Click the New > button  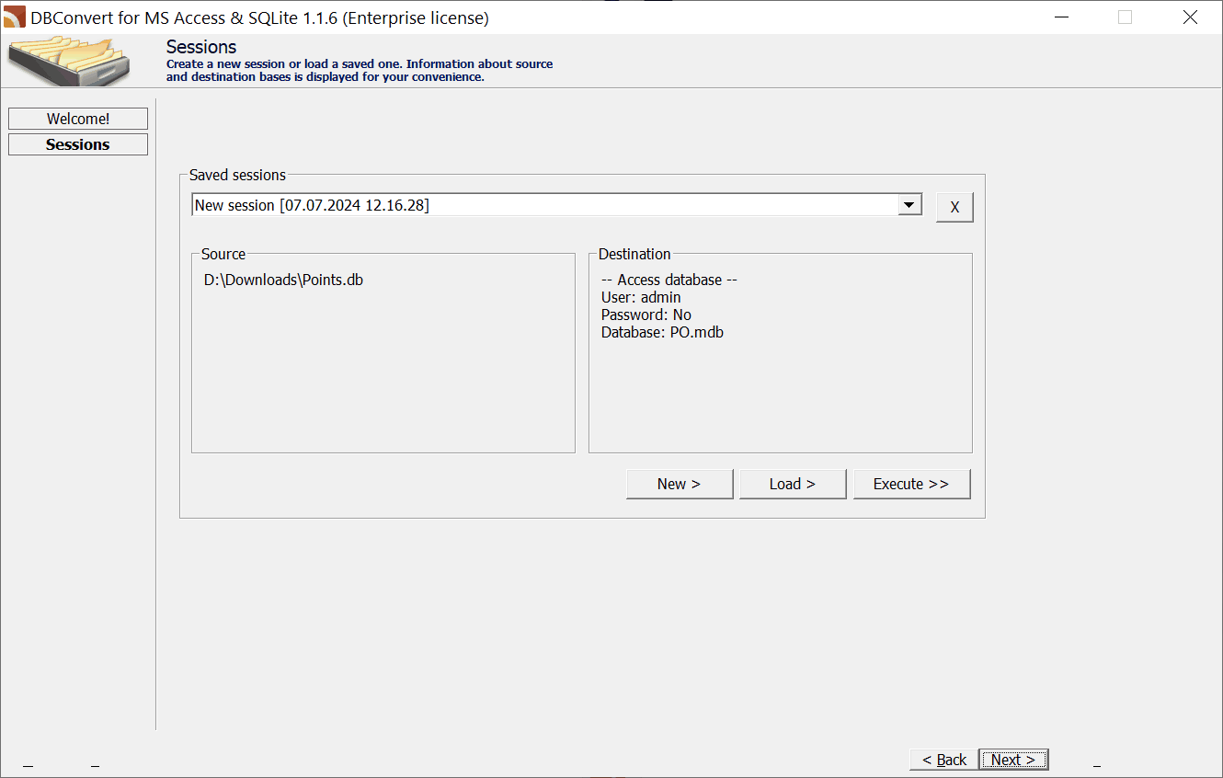click(680, 484)
